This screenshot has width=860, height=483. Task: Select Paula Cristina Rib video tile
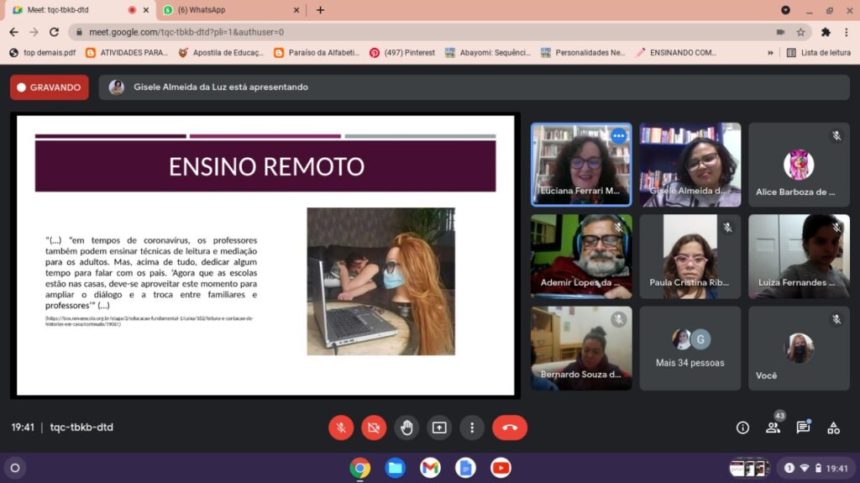tap(690, 256)
